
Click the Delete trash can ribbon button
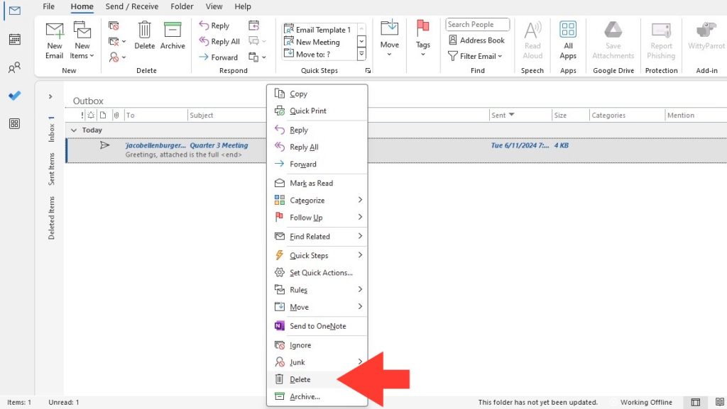(144, 35)
